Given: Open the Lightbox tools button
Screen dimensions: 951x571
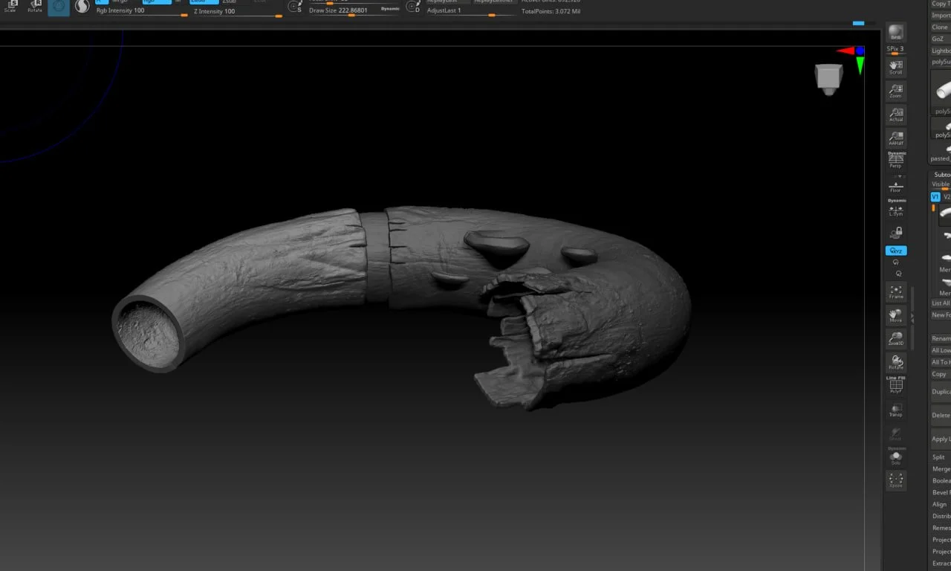Looking at the screenshot, I should click(941, 51).
